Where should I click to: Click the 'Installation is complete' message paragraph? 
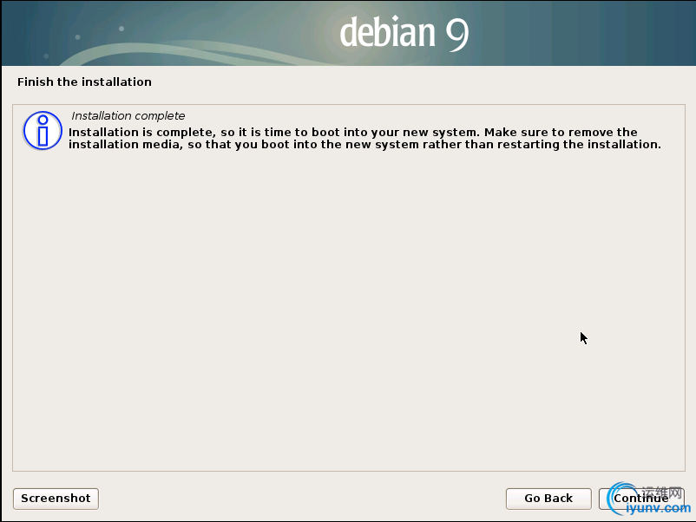pyautogui.click(x=364, y=139)
